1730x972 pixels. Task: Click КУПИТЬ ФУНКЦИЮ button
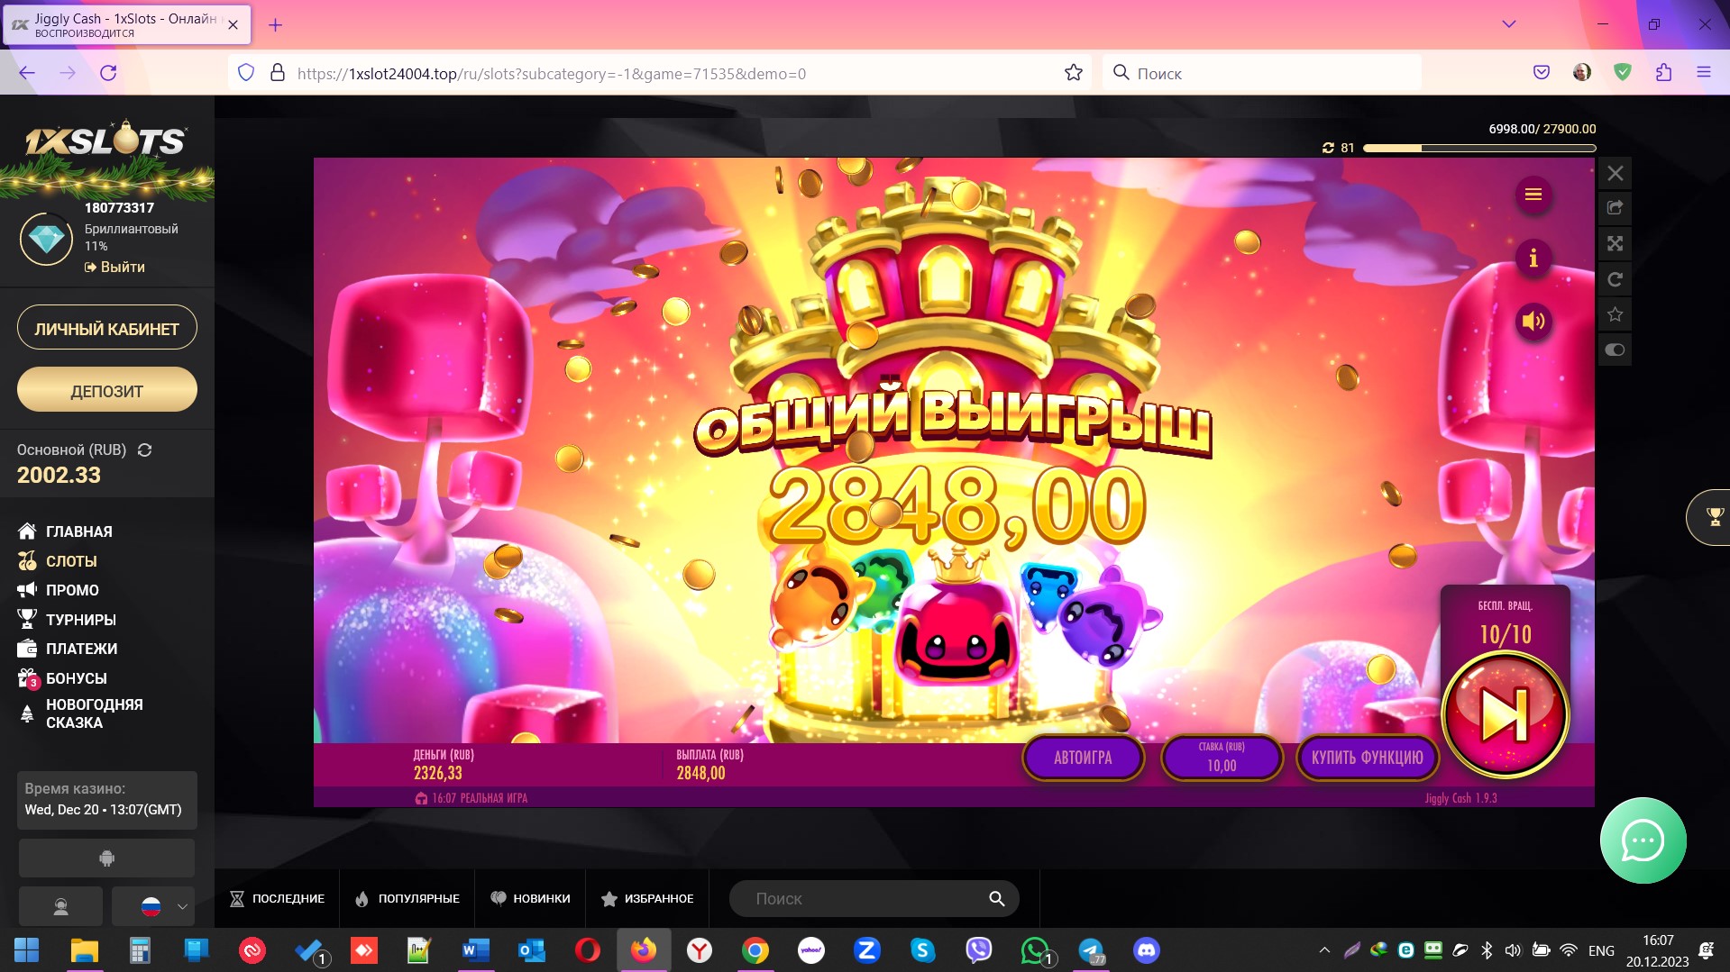click(1367, 758)
